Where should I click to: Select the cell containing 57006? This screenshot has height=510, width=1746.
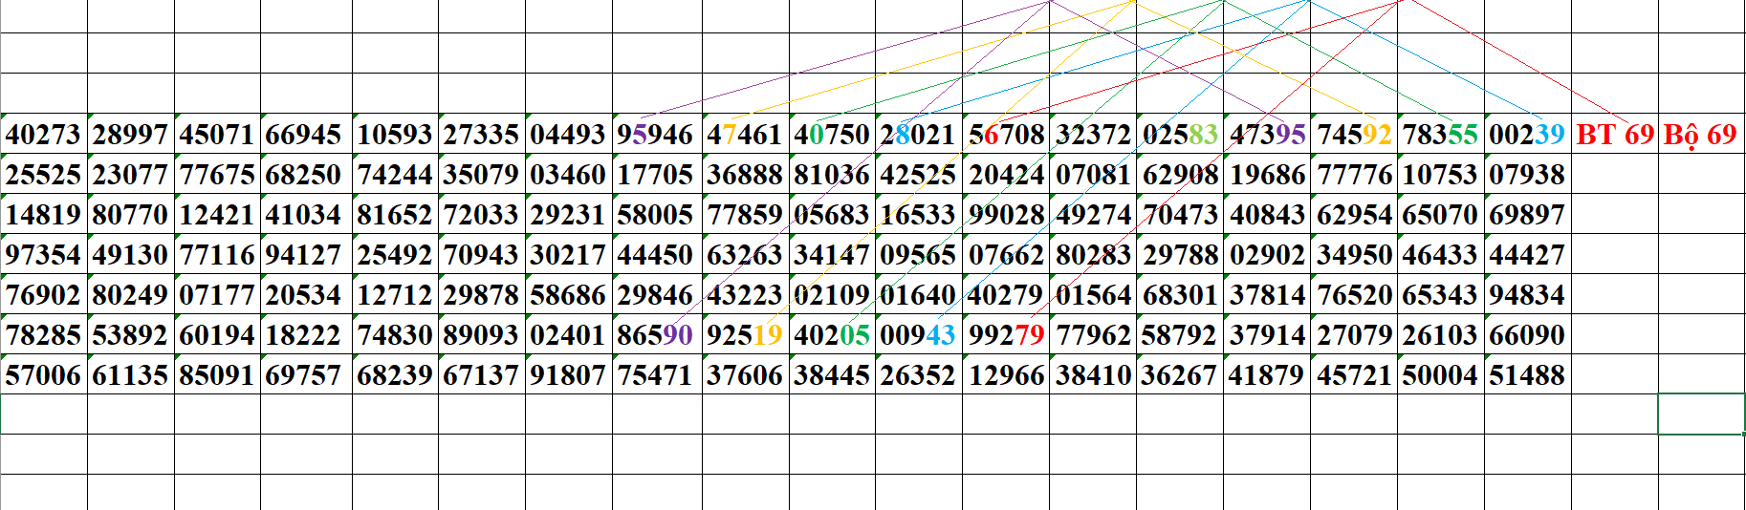tap(43, 375)
